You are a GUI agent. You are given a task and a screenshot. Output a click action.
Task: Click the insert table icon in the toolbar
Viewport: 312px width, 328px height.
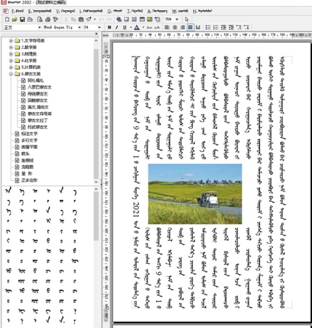[142, 19]
